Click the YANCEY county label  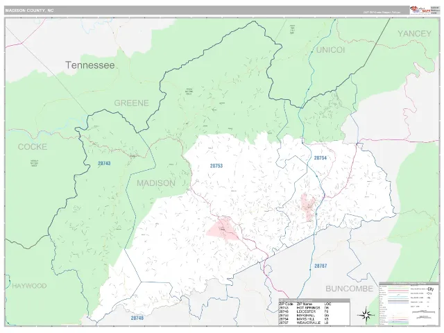pos(414,33)
